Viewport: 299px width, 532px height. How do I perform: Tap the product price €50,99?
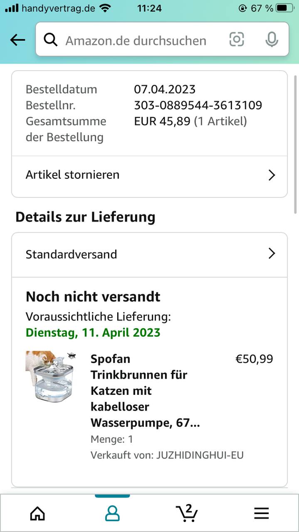[x=255, y=359]
